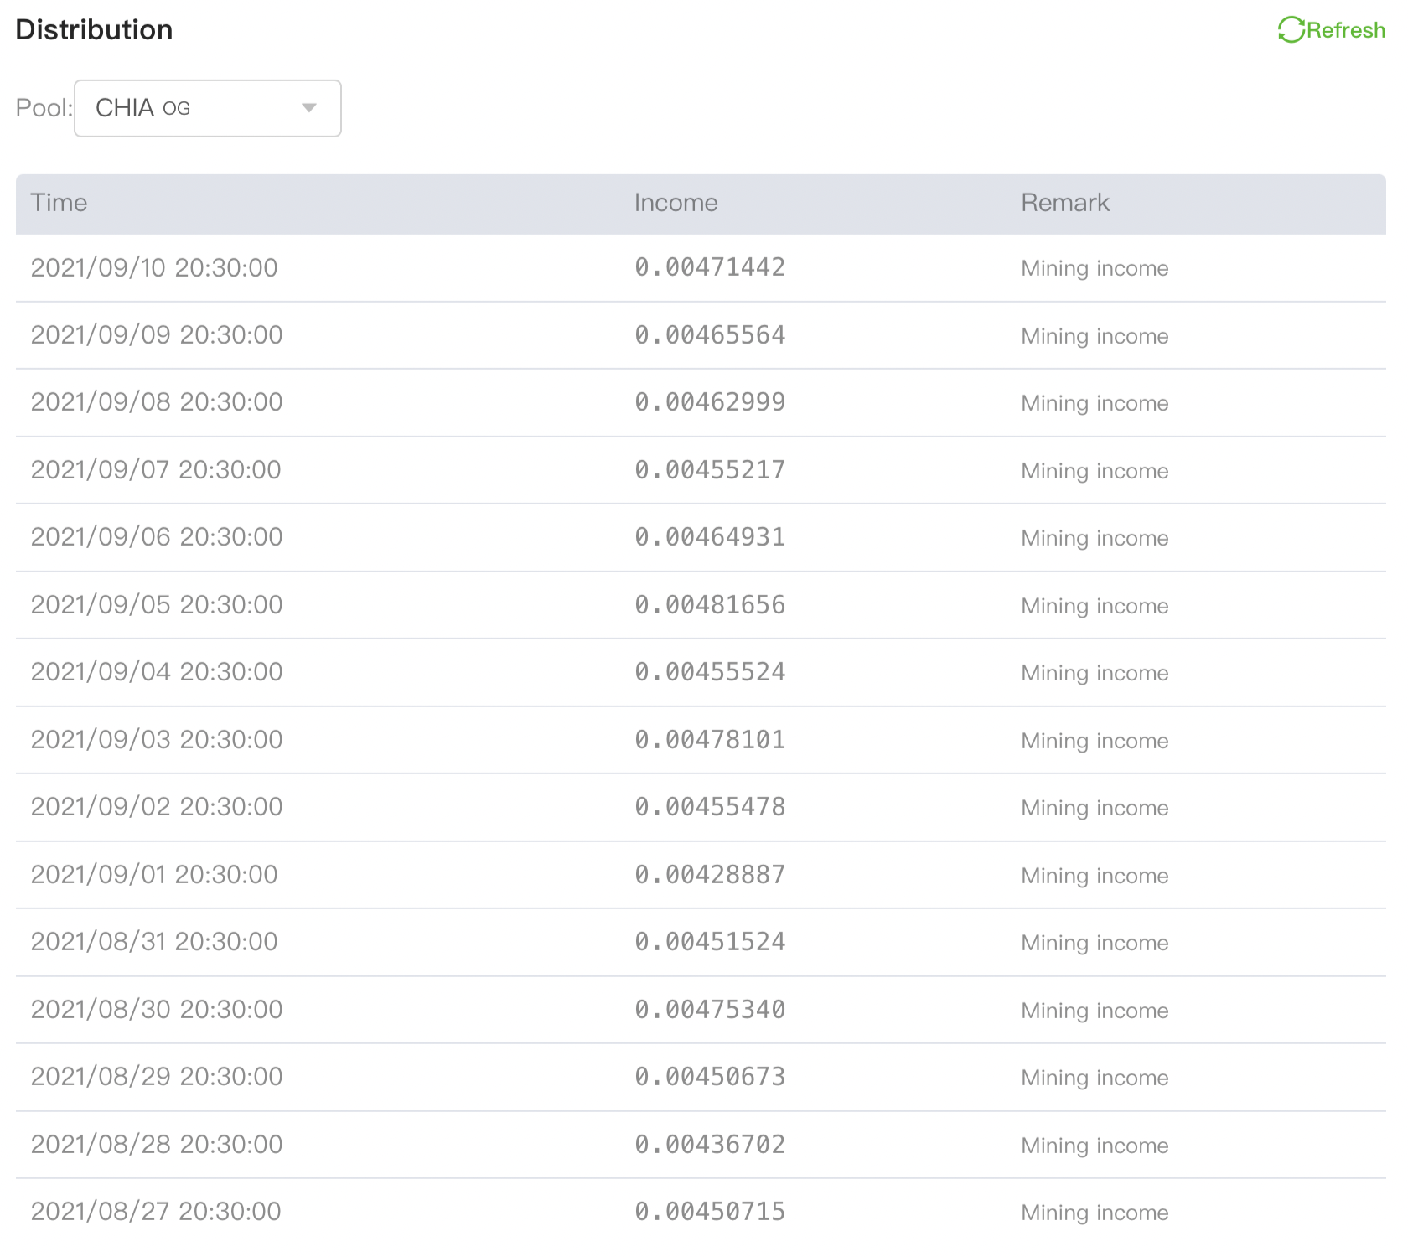Screen dimensions: 1408x1257
Task: Open the CHIA OG pool dropdown
Action: coord(208,108)
